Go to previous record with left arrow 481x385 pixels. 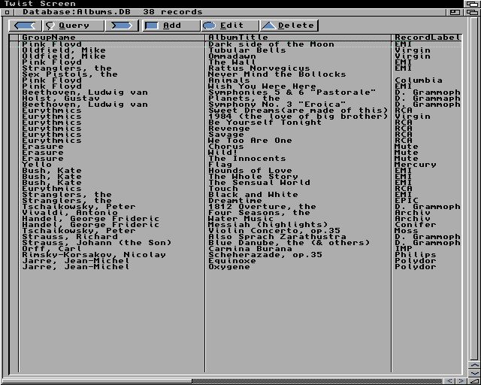pyautogui.click(x=26, y=26)
